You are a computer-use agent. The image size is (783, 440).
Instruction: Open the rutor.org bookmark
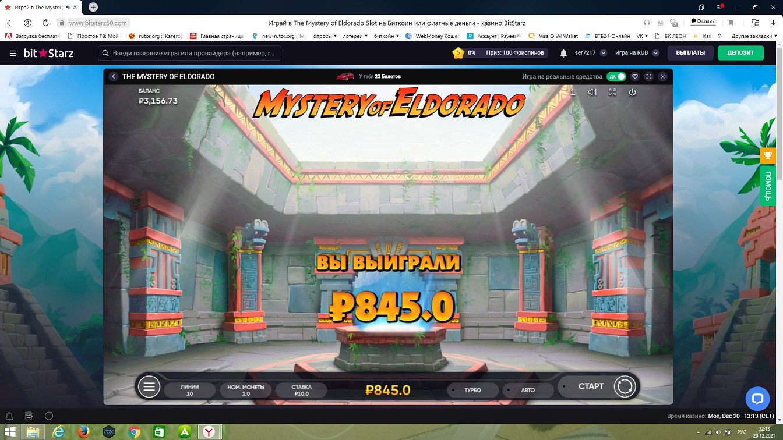tap(155, 36)
